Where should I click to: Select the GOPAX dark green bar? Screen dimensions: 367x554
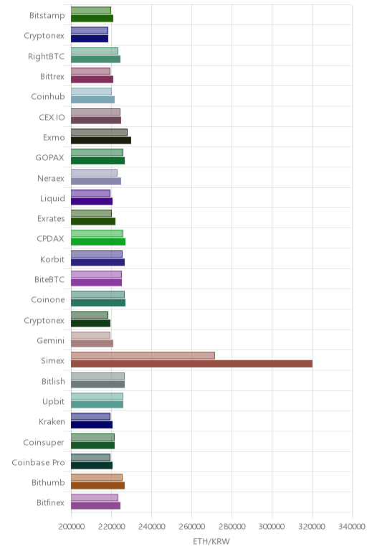tap(97, 161)
